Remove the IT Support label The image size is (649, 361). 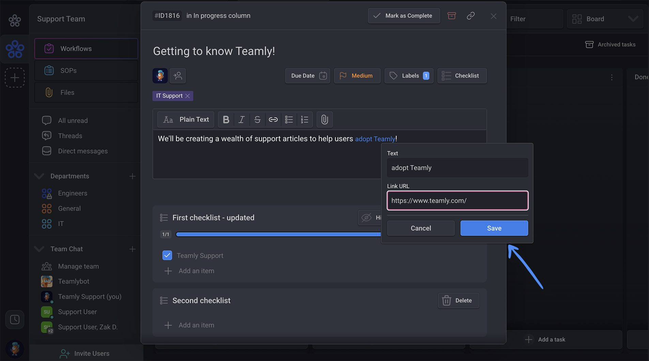[x=188, y=96]
